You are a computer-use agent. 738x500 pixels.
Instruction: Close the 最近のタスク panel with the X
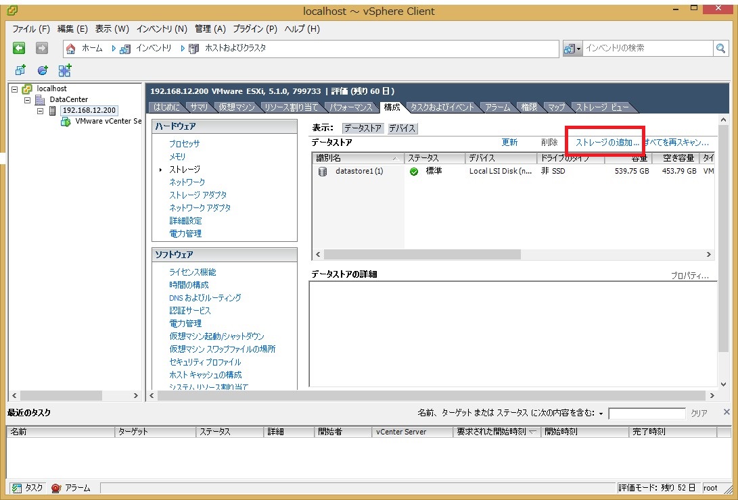(727, 412)
